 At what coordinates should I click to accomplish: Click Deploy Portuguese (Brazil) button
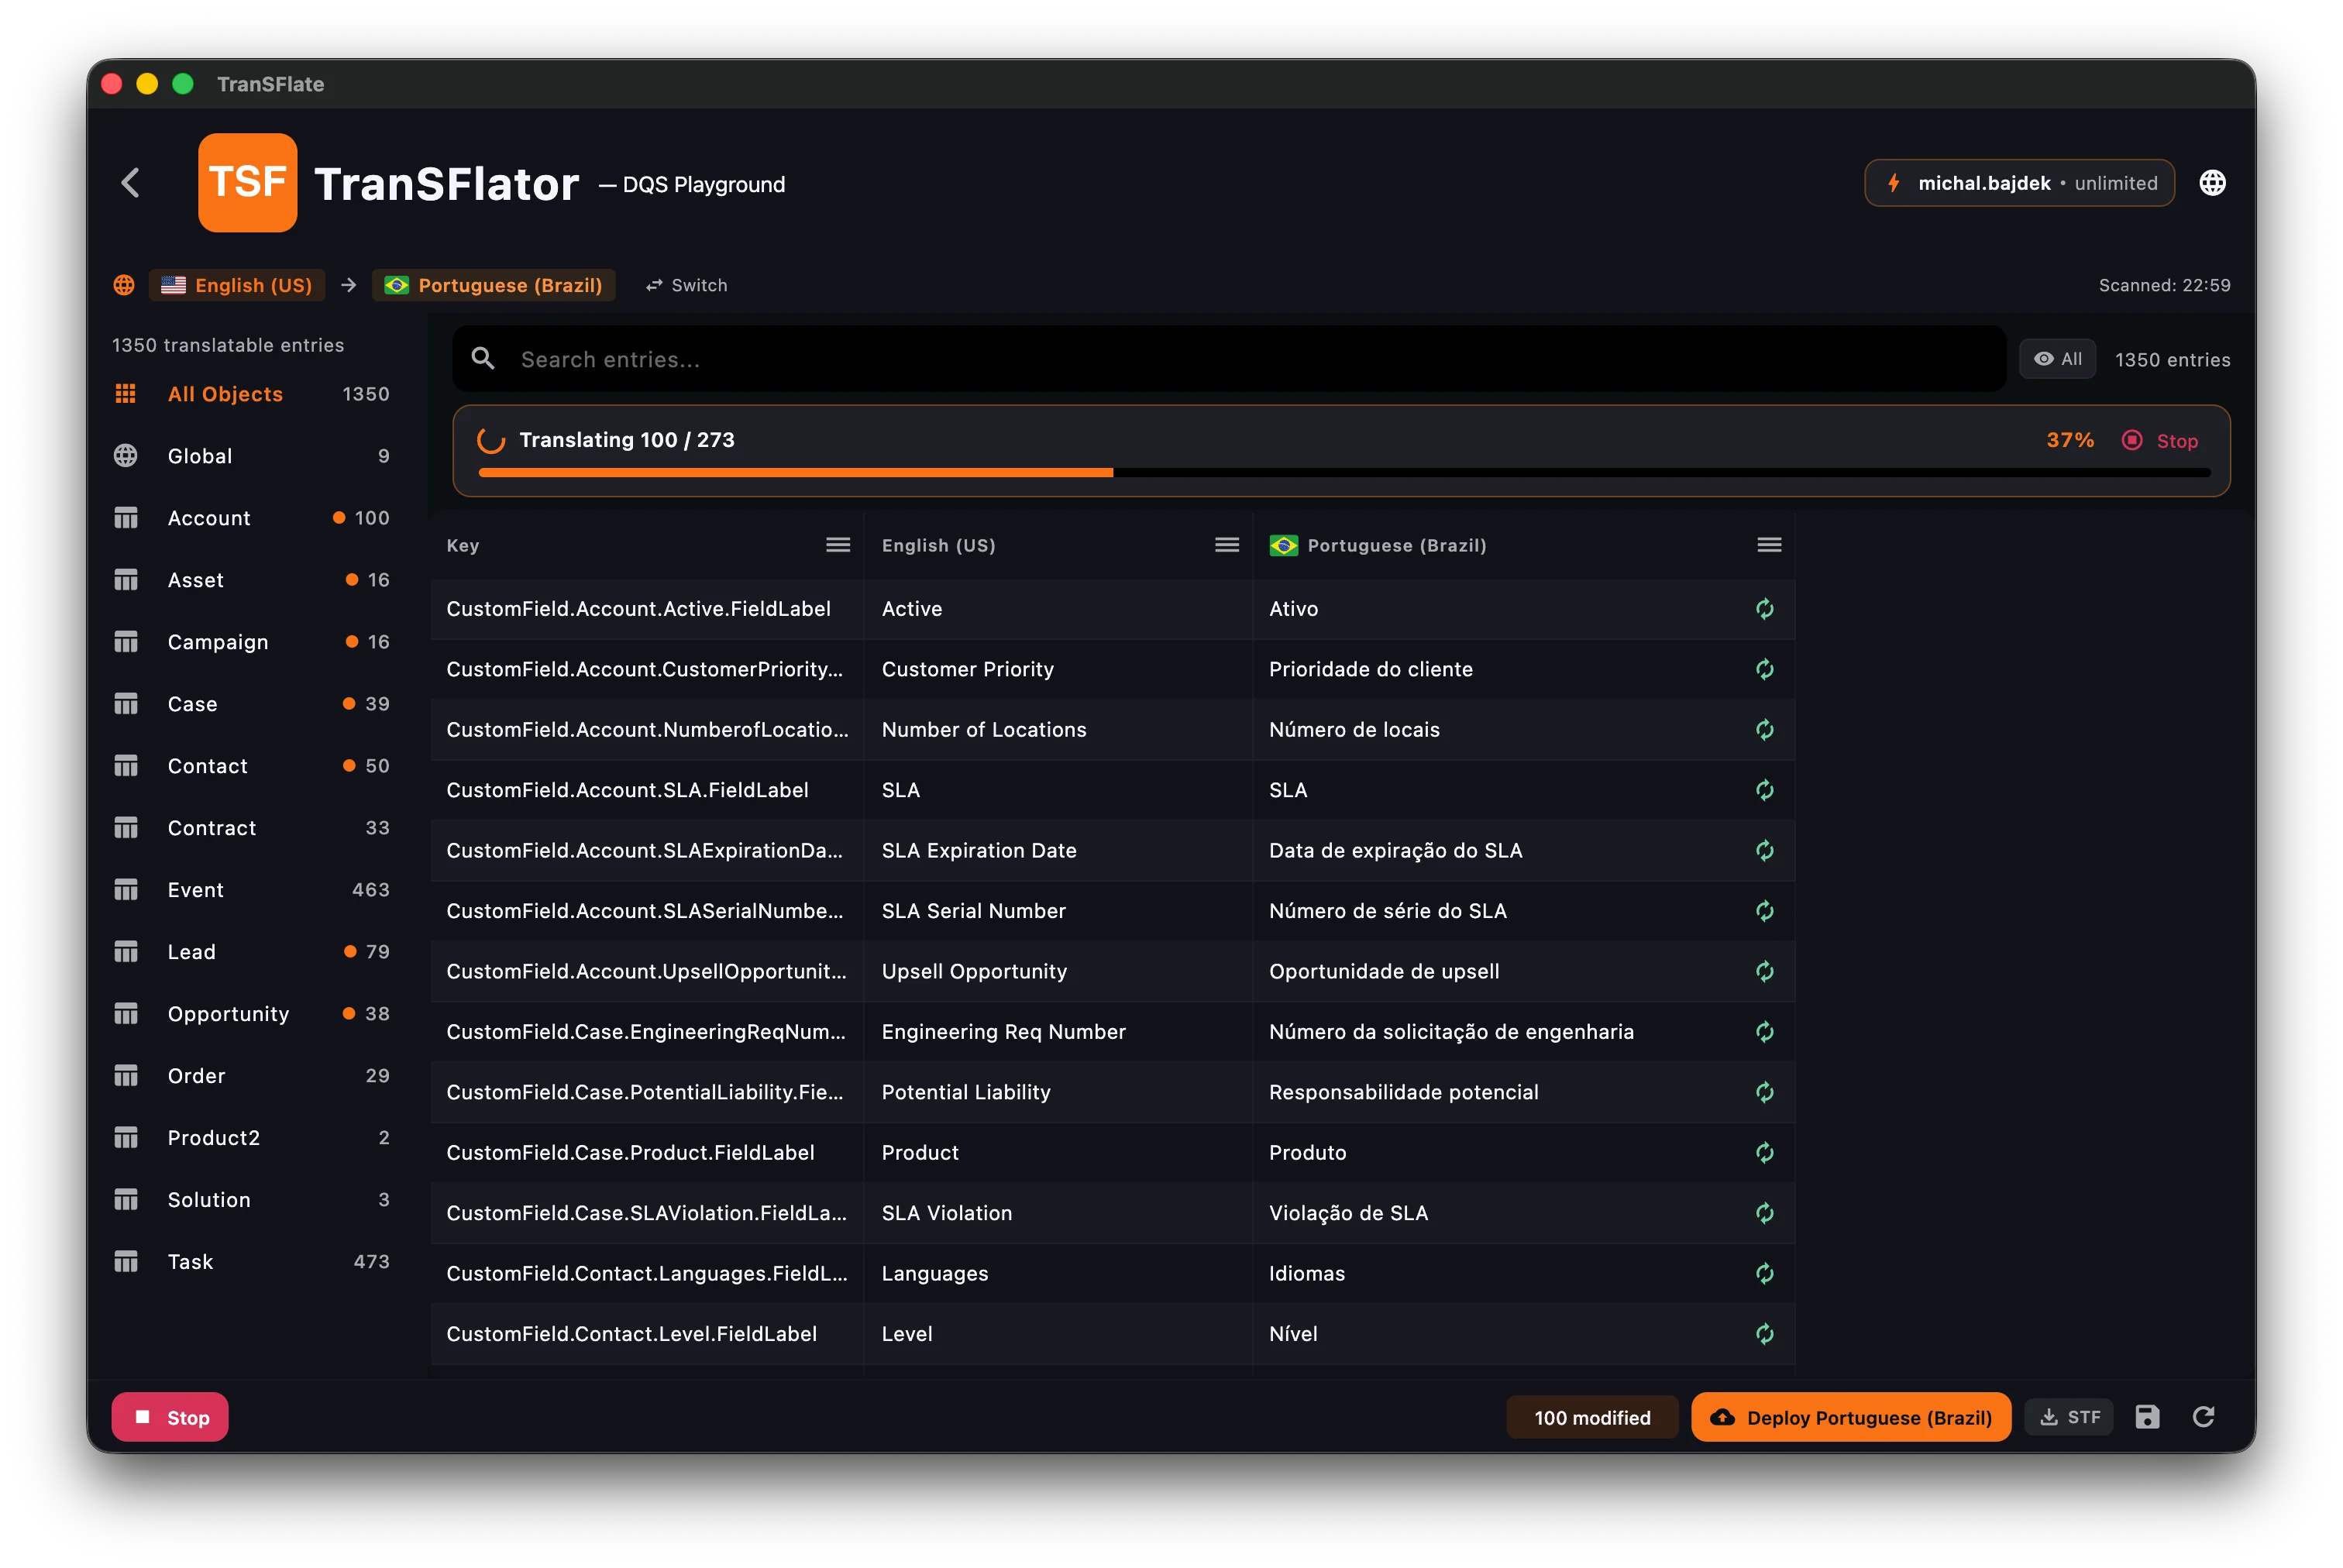click(1850, 1417)
